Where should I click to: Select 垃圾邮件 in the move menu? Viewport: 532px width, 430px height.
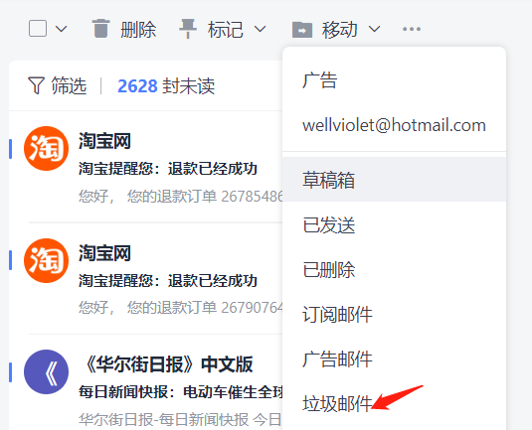(x=394, y=403)
